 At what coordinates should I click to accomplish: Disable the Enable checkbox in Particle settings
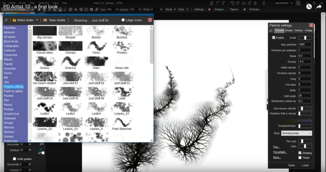(273, 38)
